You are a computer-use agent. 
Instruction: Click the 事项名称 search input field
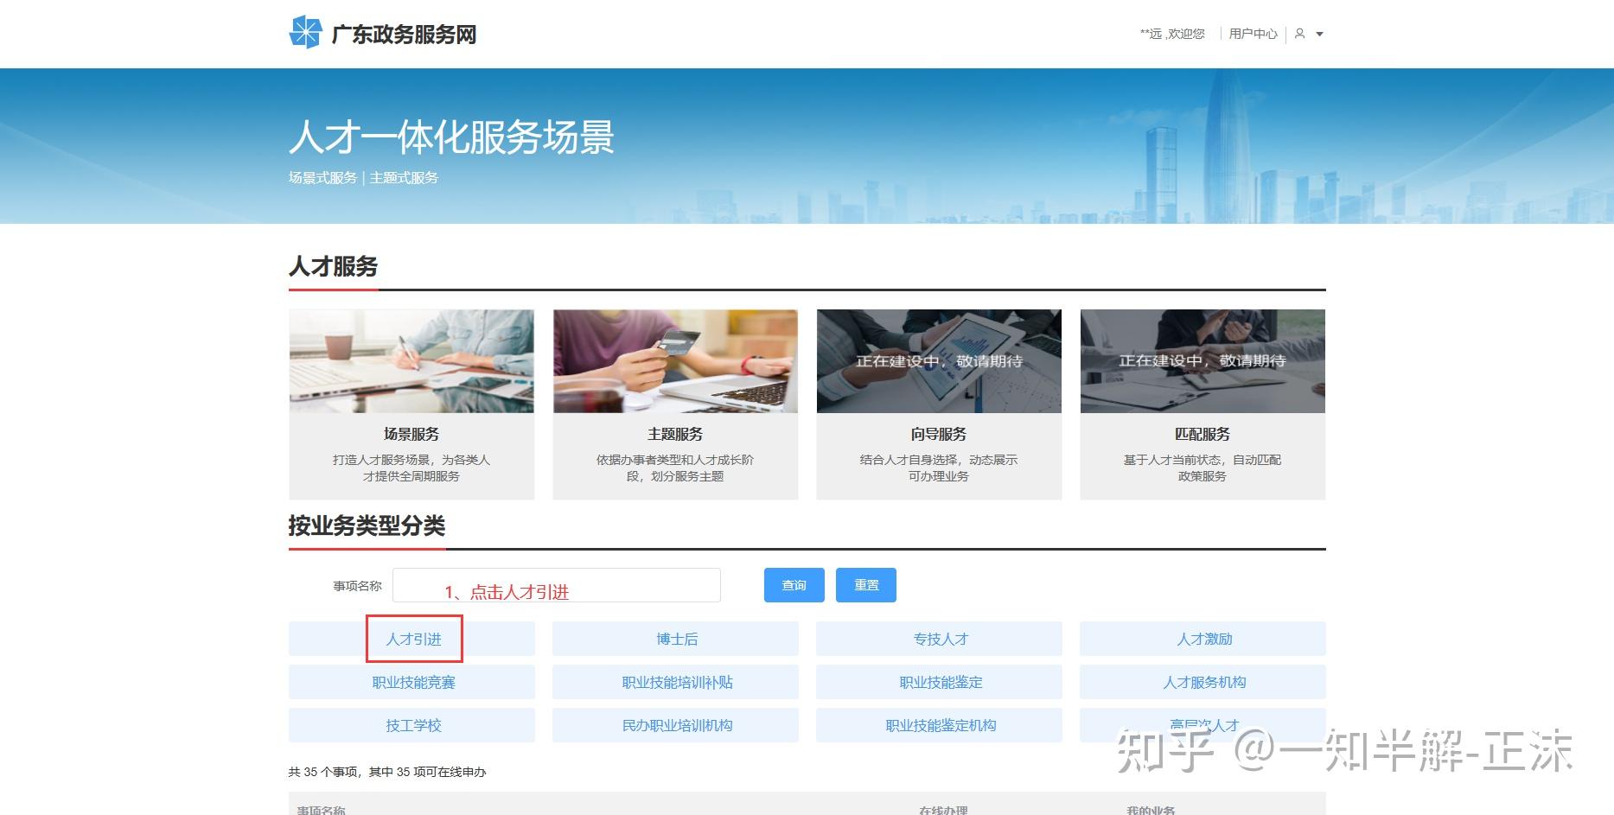pyautogui.click(x=556, y=584)
